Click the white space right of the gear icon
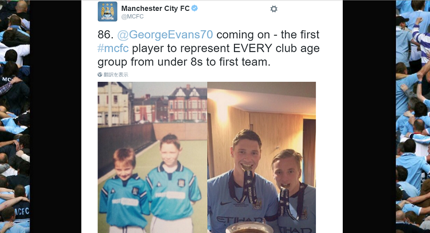430x233 pixels. point(310,10)
